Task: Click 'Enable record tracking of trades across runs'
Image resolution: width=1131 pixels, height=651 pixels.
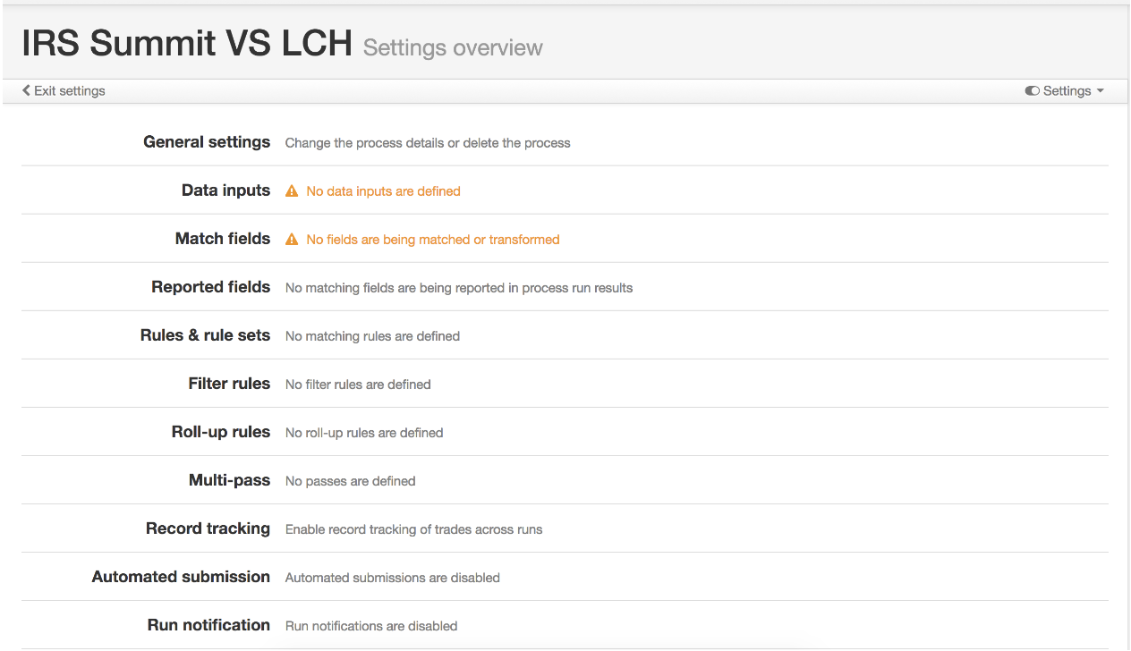Action: 413,529
